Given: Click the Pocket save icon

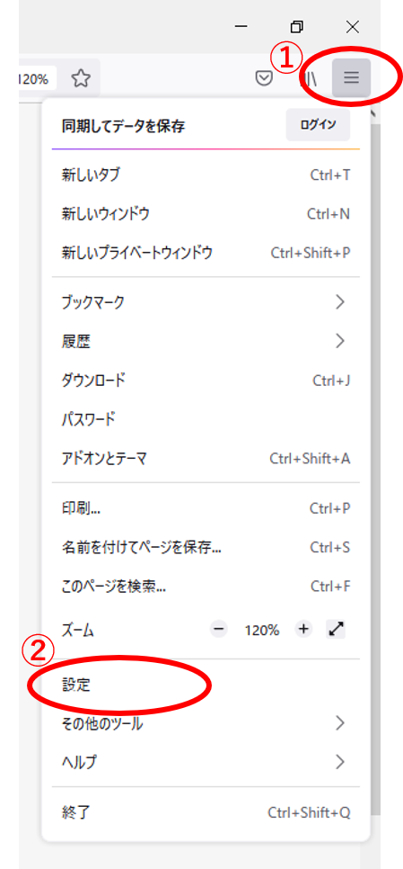Looking at the screenshot, I should [265, 78].
